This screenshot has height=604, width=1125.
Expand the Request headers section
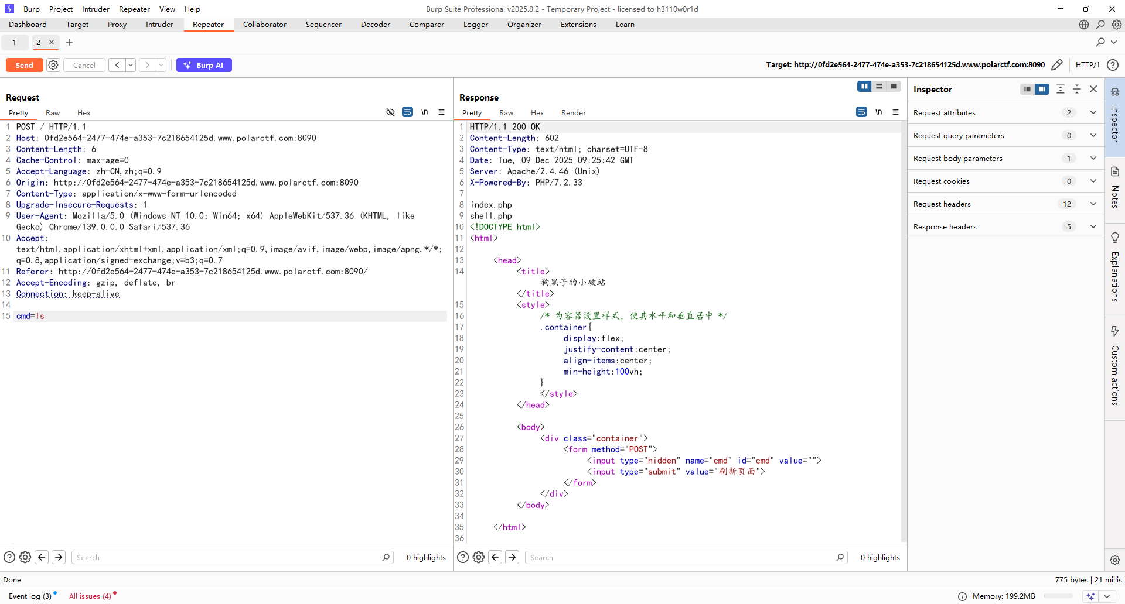[x=1093, y=204]
